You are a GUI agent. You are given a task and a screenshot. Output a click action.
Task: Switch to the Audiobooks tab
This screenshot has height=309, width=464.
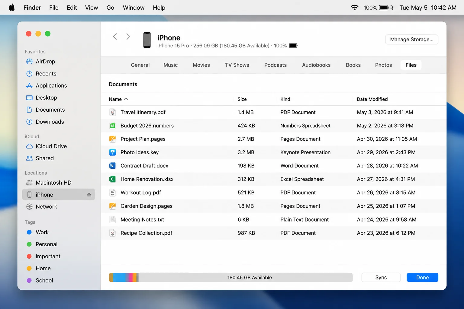tap(316, 65)
